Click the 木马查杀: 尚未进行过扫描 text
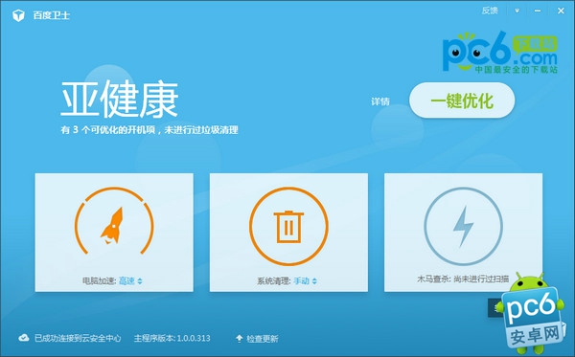 463,279
